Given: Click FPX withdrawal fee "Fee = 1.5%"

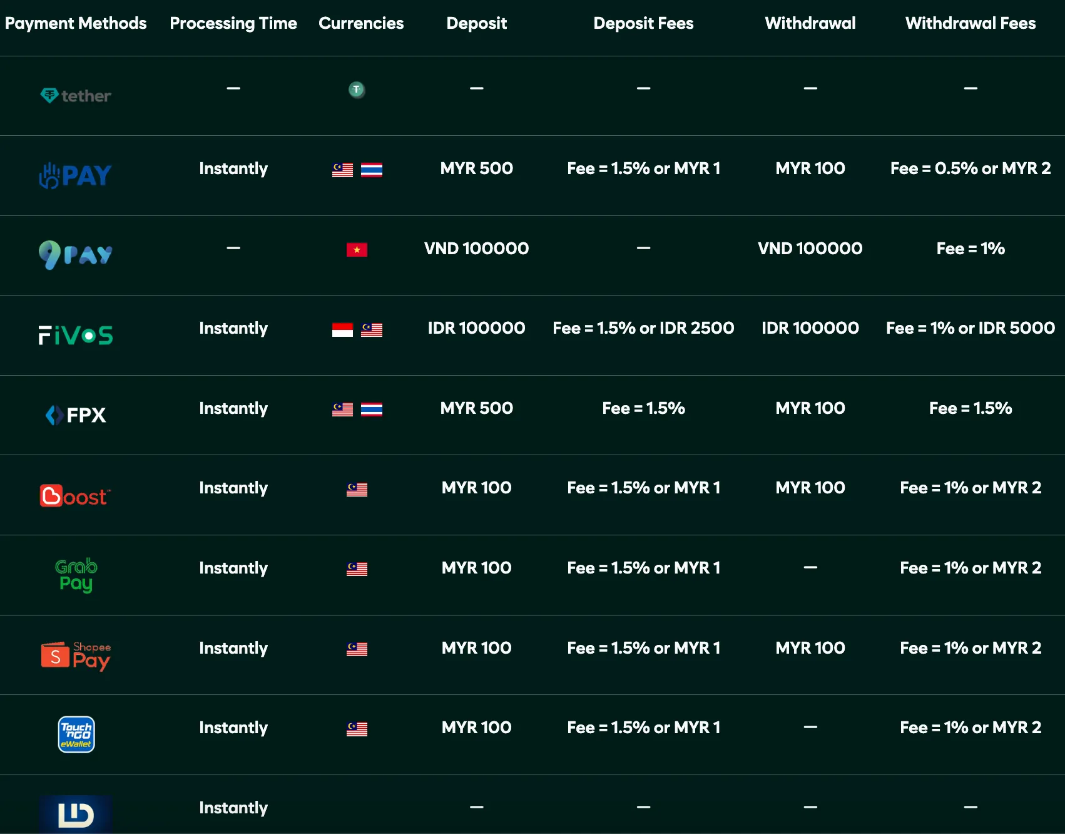Looking at the screenshot, I should coord(971,408).
